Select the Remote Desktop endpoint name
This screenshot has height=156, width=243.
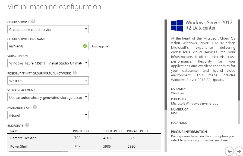pyautogui.click(x=23, y=138)
